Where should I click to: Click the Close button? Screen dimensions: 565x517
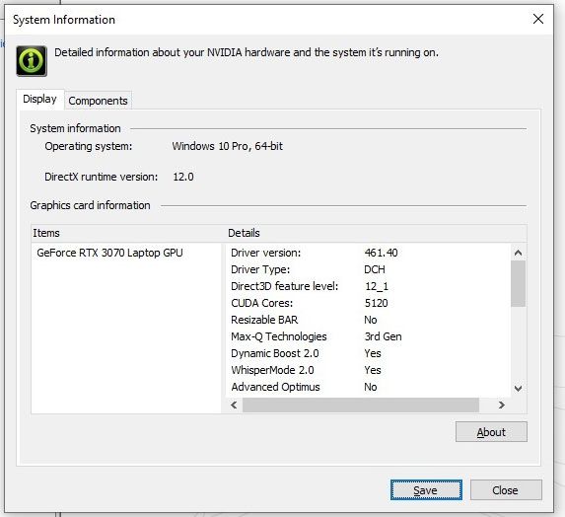click(506, 490)
